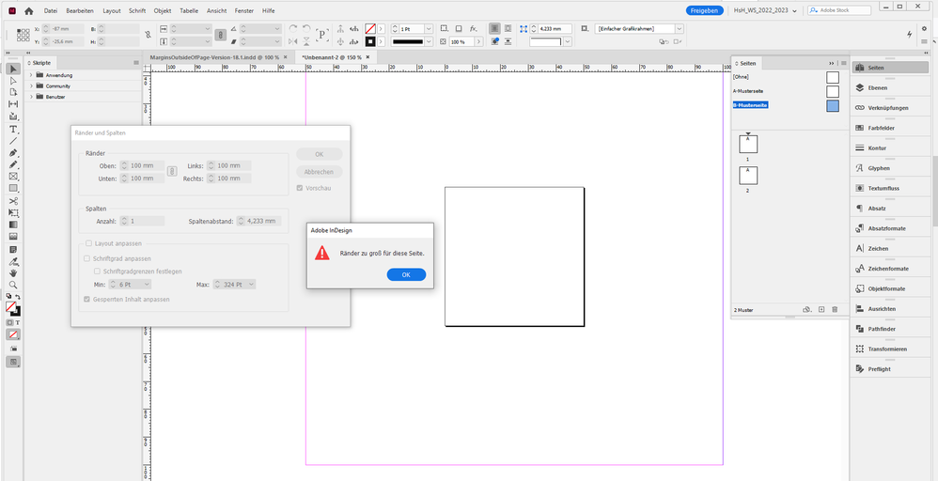Open the Fenster menu
The width and height of the screenshot is (938, 481).
(x=245, y=10)
